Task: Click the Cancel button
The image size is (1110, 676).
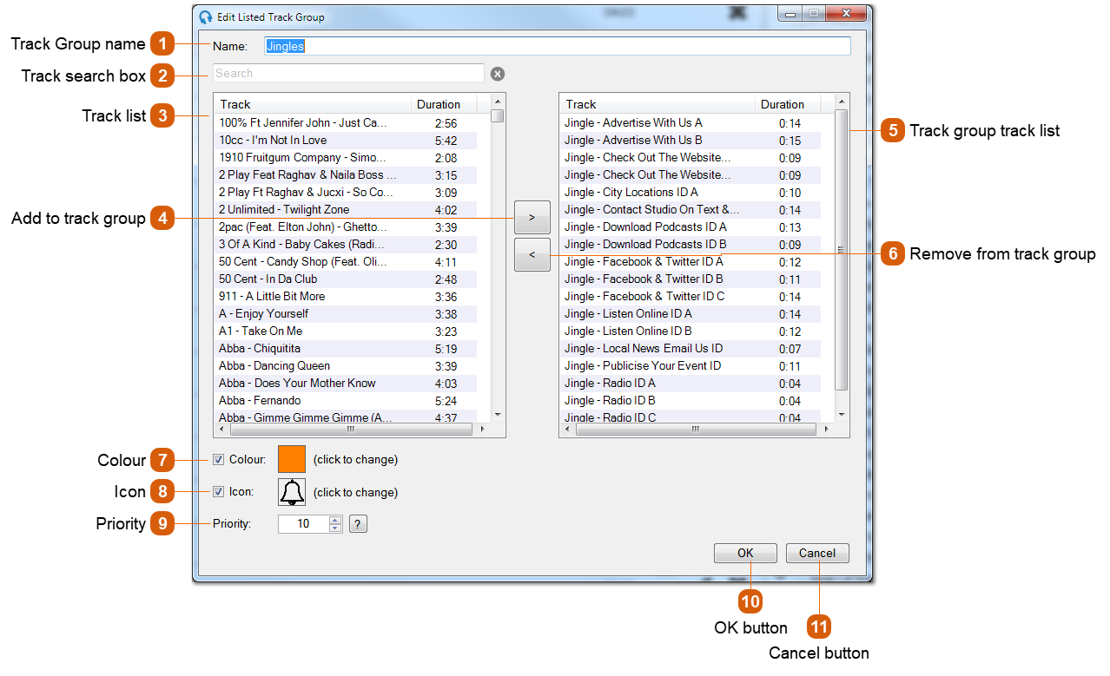Action: coord(816,553)
